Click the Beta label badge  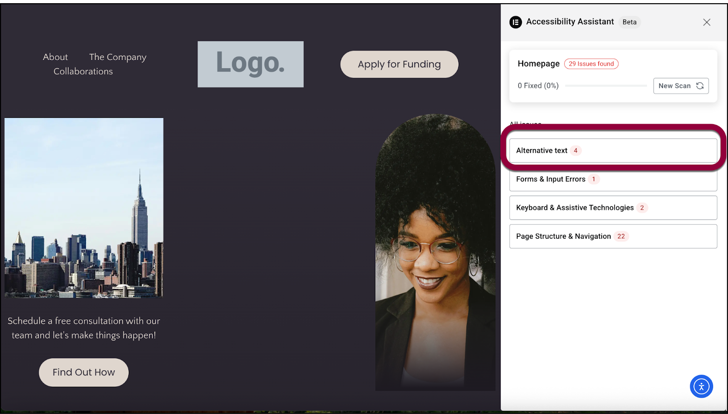pos(629,22)
